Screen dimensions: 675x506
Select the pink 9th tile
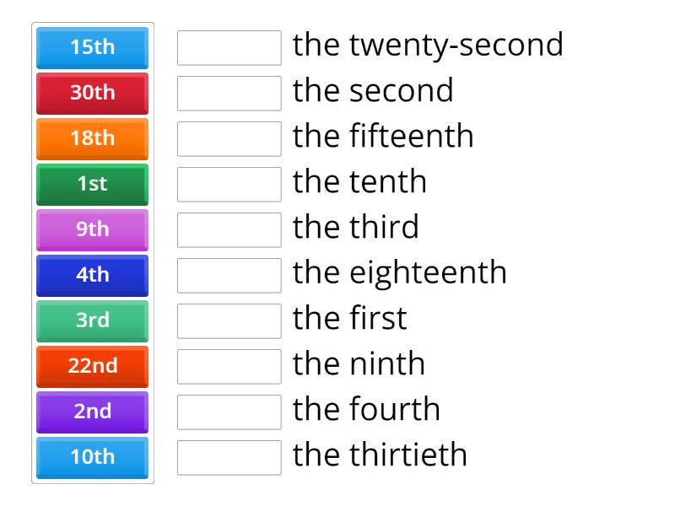coord(91,229)
